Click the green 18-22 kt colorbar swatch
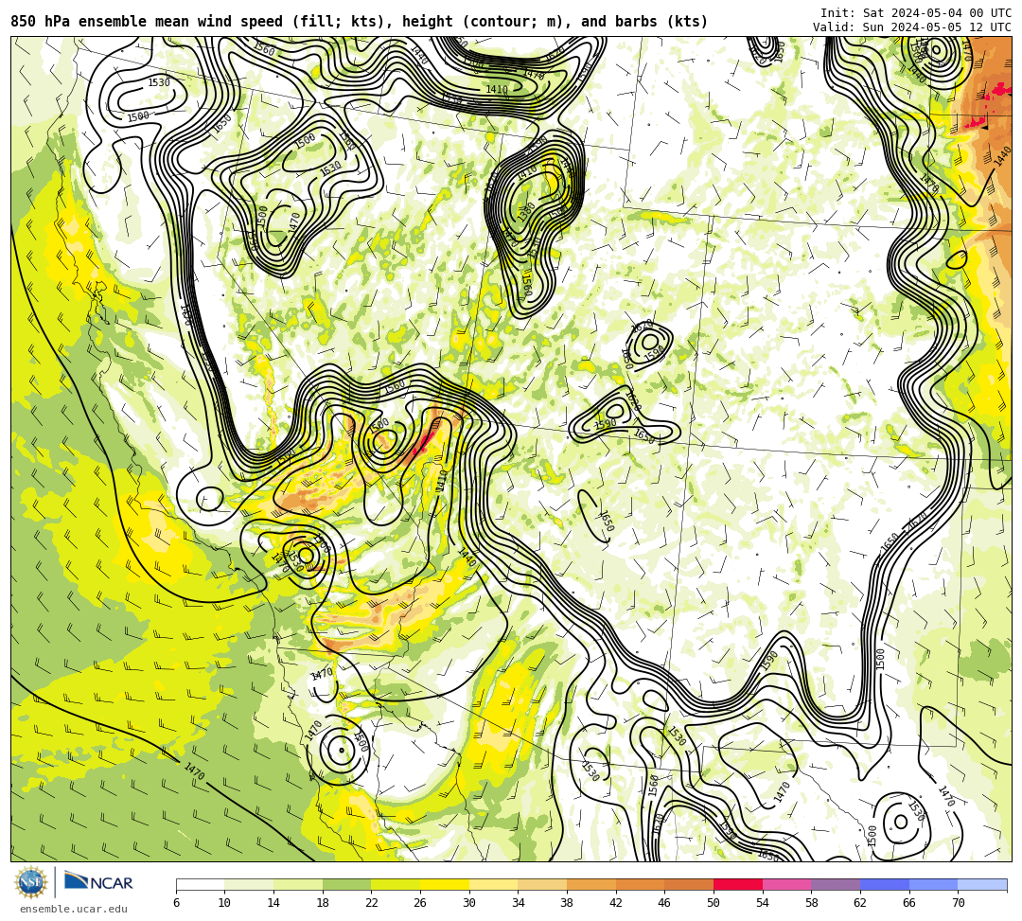 (x=346, y=885)
